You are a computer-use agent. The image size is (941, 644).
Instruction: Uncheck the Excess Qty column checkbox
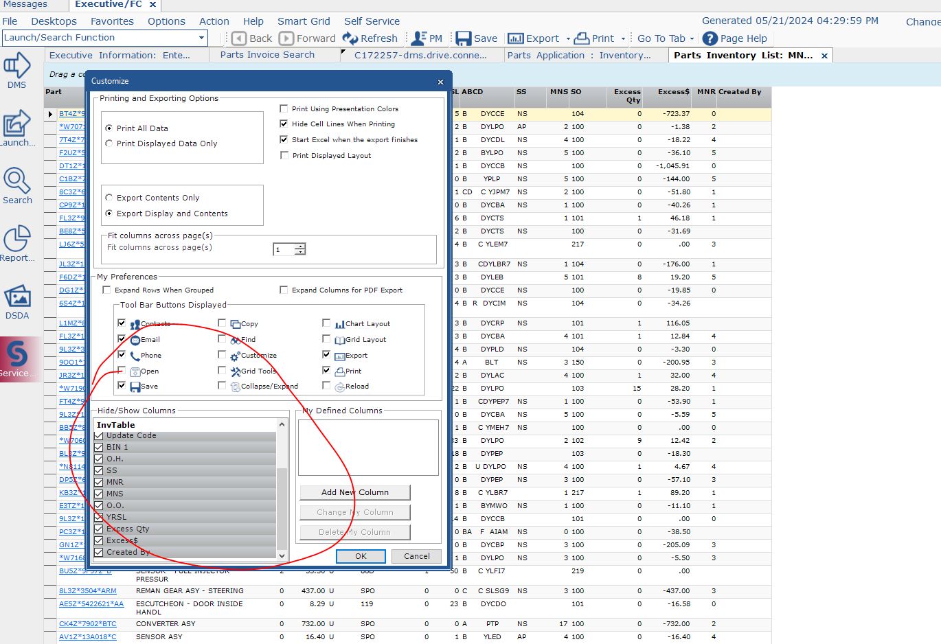(99, 529)
